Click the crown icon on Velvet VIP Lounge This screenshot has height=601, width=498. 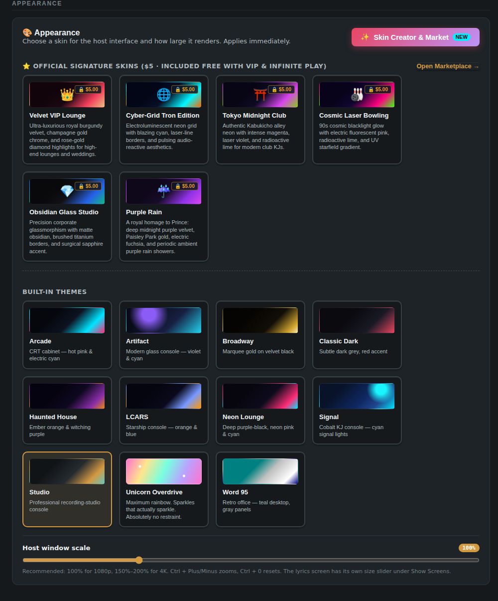coord(67,95)
